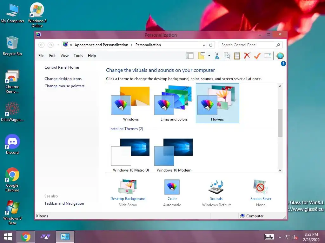This screenshot has width=325, height=243.
Task: Click the theme list scroll up arrow
Action: 280,86
